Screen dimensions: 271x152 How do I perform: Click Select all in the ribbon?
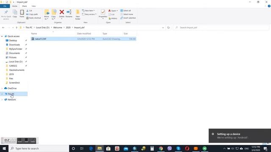[126, 11]
